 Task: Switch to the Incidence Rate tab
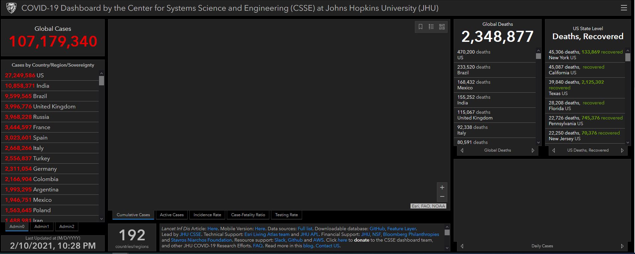(207, 215)
